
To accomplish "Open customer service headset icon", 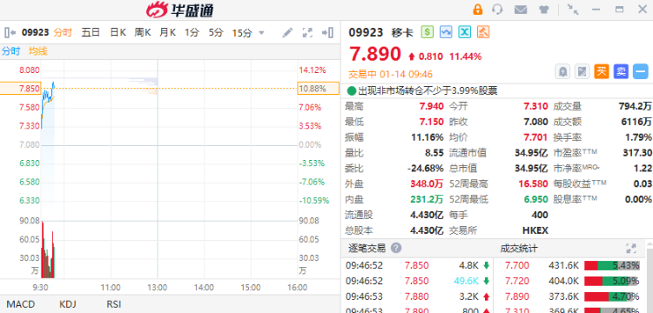I will click(x=497, y=10).
